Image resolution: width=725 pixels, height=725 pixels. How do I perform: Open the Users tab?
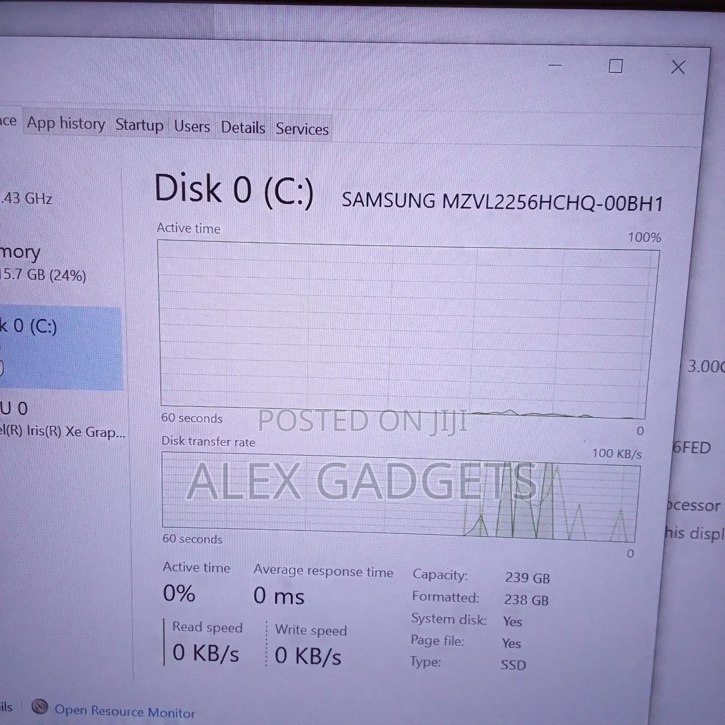pyautogui.click(x=192, y=126)
